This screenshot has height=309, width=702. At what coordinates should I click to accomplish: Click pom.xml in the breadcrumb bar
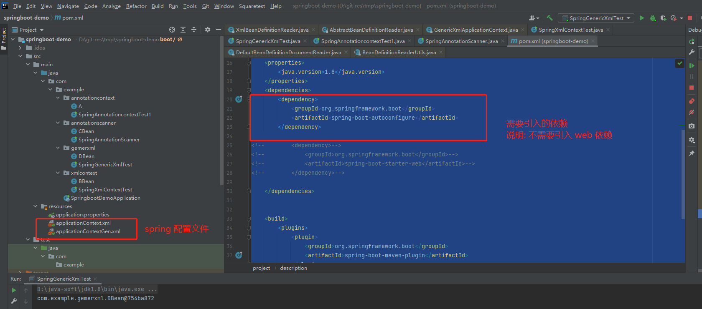pyautogui.click(x=69, y=18)
